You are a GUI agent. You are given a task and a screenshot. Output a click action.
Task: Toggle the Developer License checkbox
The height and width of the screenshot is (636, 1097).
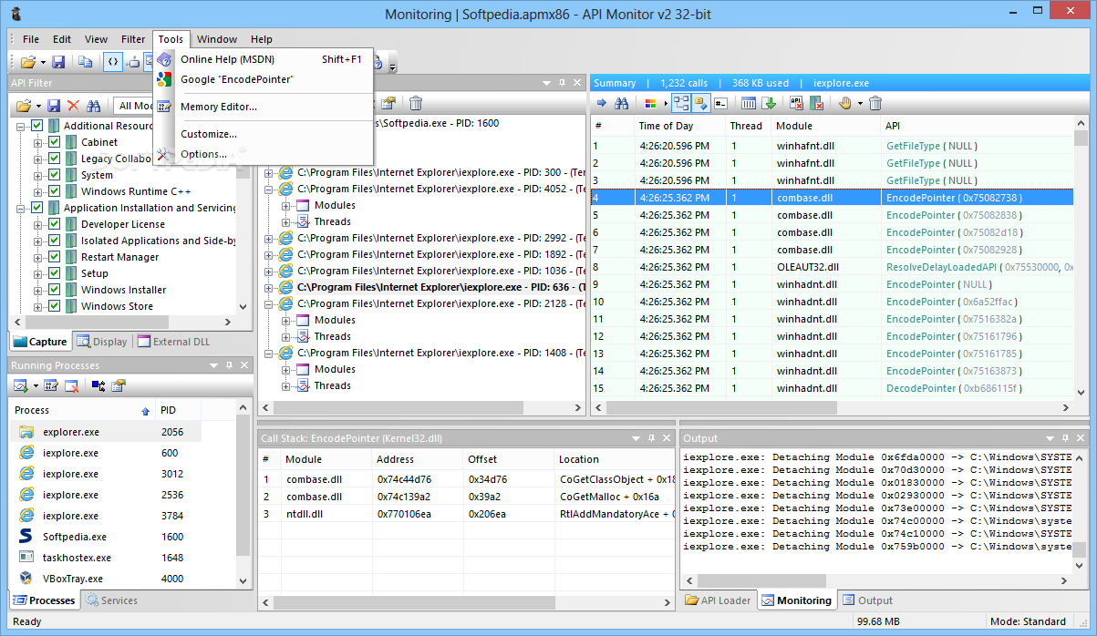coord(54,224)
